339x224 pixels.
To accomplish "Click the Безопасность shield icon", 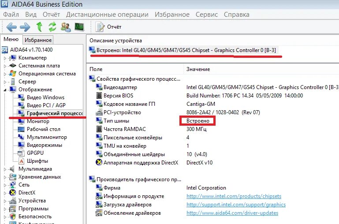I will 13,217.
